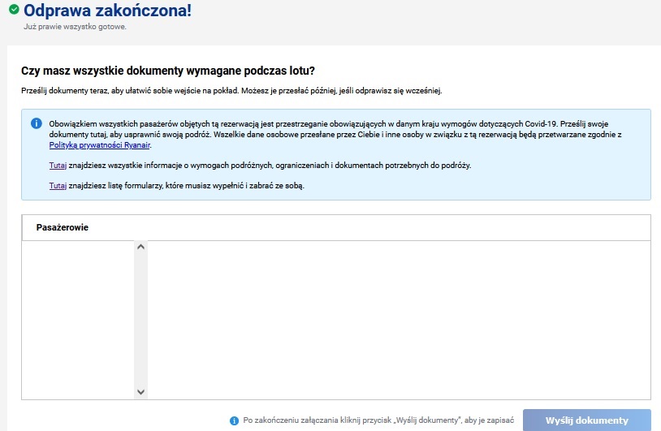Viewport: 661px width, 431px height.
Task: Open the Tutaj link for forms list
Action: coord(58,185)
